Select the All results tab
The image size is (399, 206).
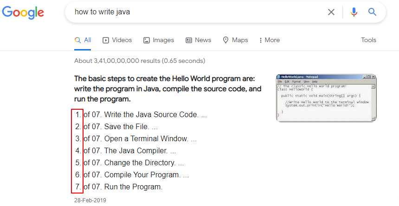(83, 40)
